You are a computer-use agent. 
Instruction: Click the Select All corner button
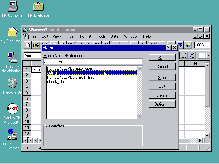[x=27, y=64]
